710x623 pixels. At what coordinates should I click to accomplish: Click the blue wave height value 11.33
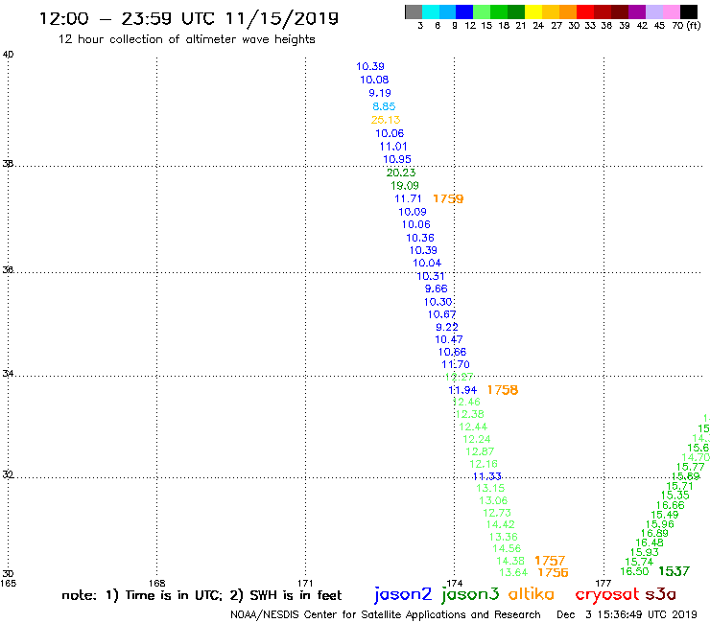pos(486,476)
